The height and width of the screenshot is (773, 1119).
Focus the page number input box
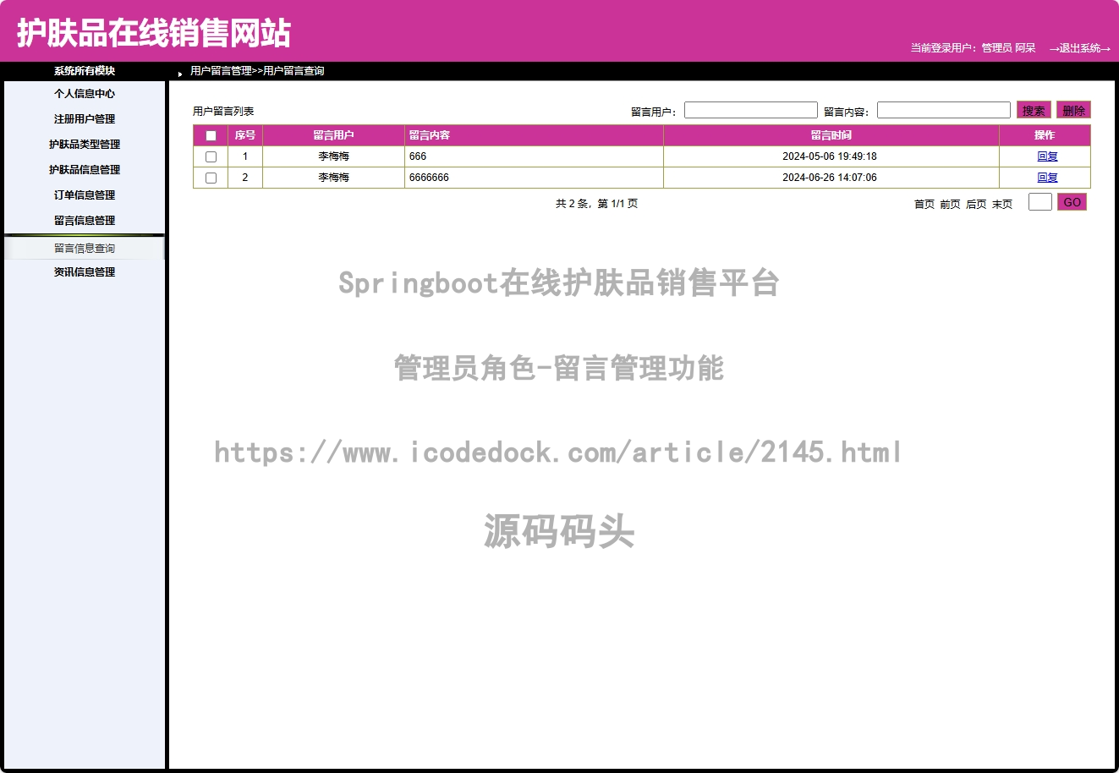[1040, 202]
